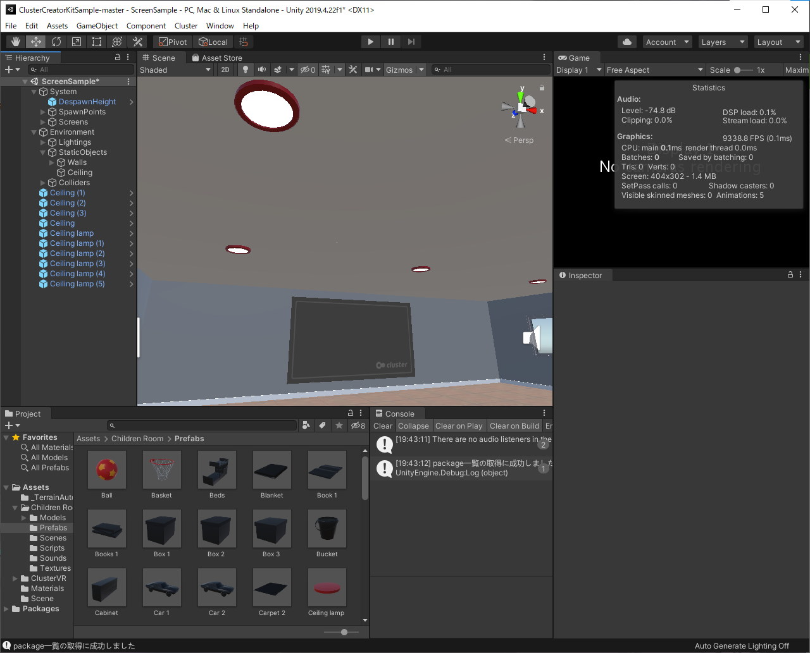The image size is (810, 653).
Task: Select the Scale tool
Action: pyautogui.click(x=77, y=42)
